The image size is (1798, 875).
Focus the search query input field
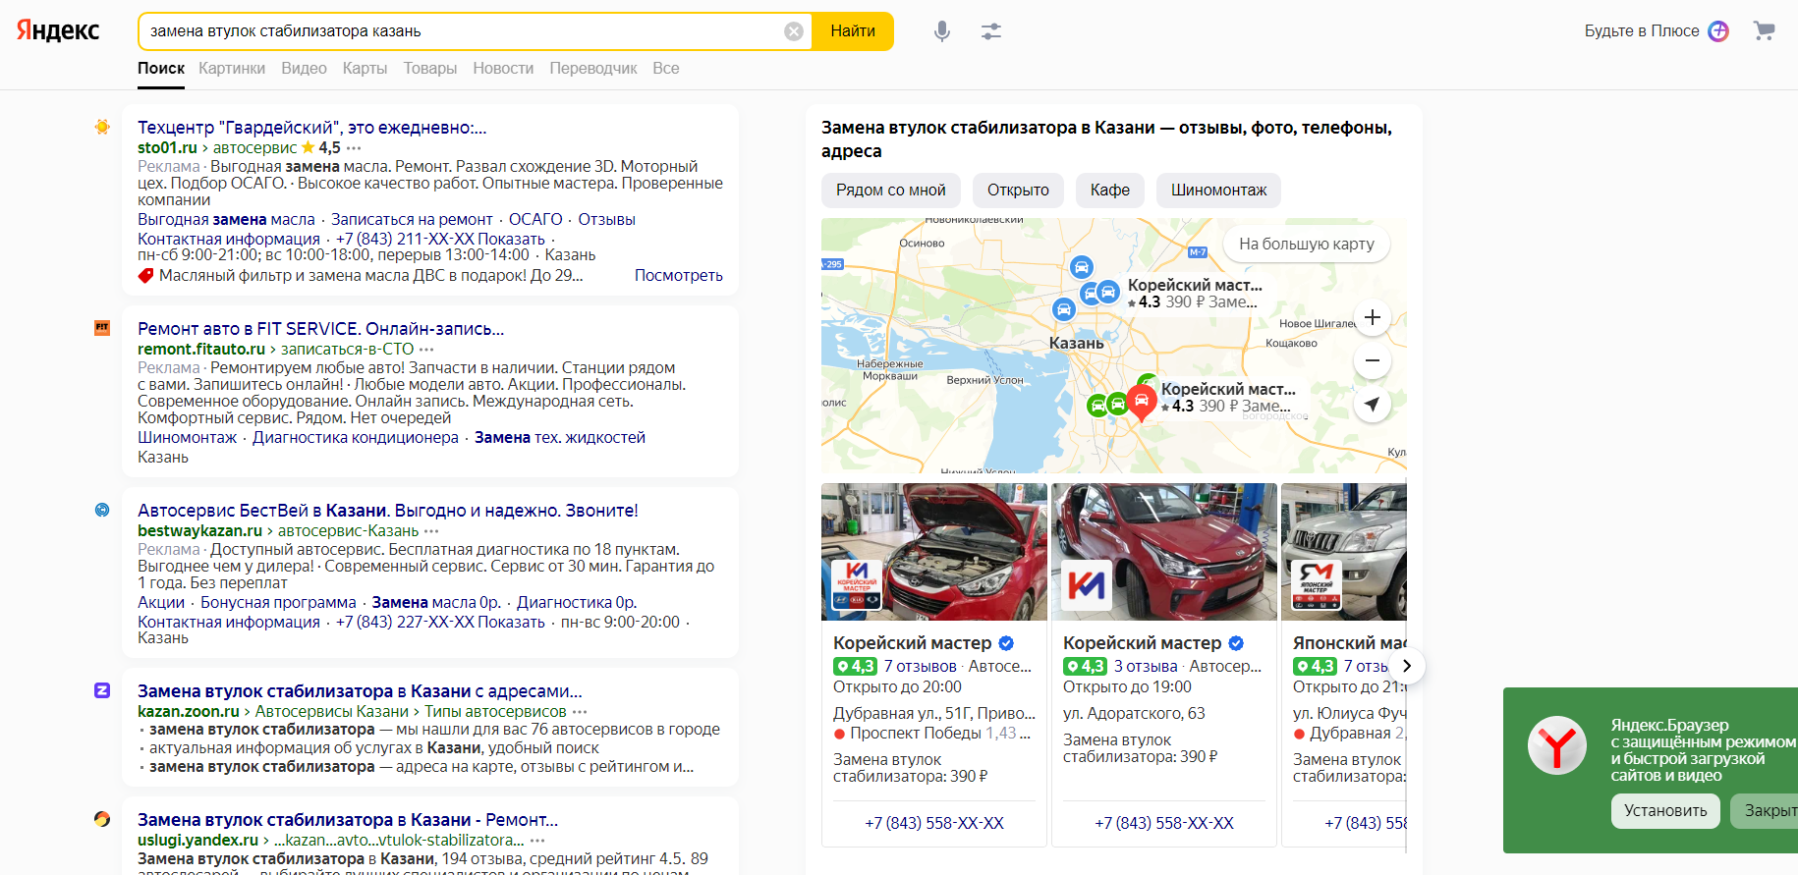pyautogui.click(x=462, y=31)
